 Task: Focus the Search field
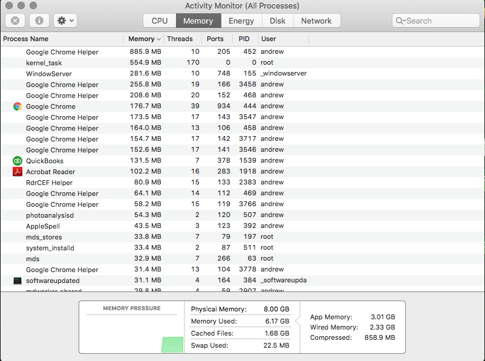(436, 21)
